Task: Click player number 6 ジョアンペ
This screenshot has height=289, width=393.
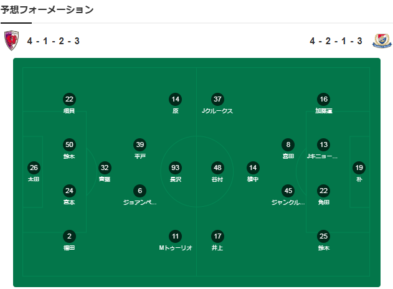Action: click(140, 191)
